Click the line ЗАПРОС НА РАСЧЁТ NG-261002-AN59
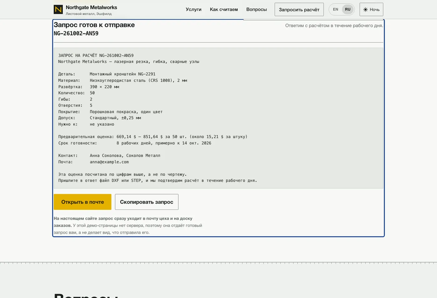This screenshot has width=437, height=298. coord(96,55)
